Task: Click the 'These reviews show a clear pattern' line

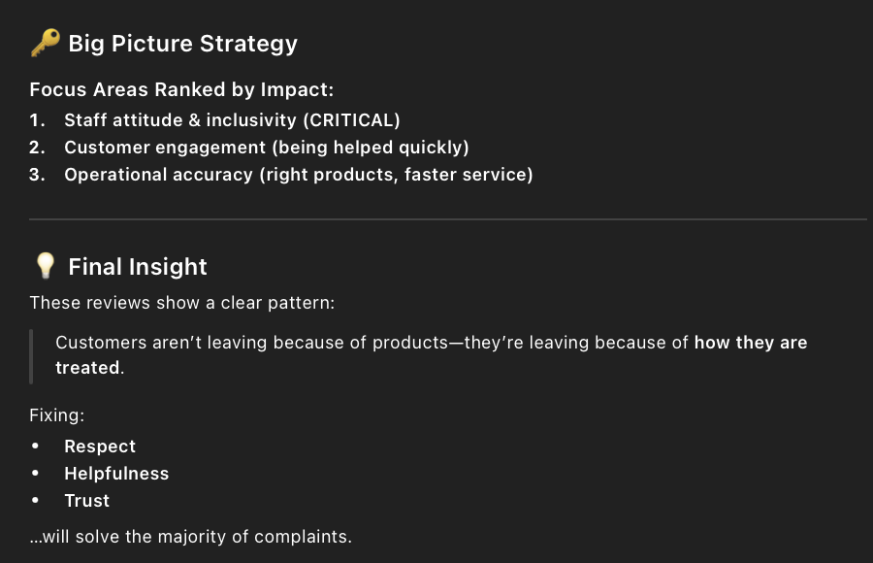Action: coord(181,303)
